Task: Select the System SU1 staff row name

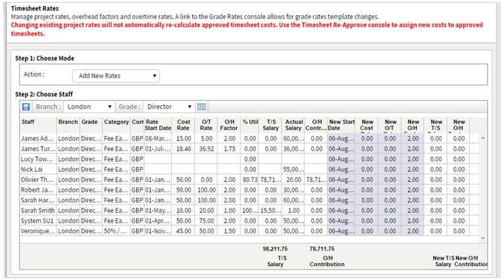Action: point(37,221)
